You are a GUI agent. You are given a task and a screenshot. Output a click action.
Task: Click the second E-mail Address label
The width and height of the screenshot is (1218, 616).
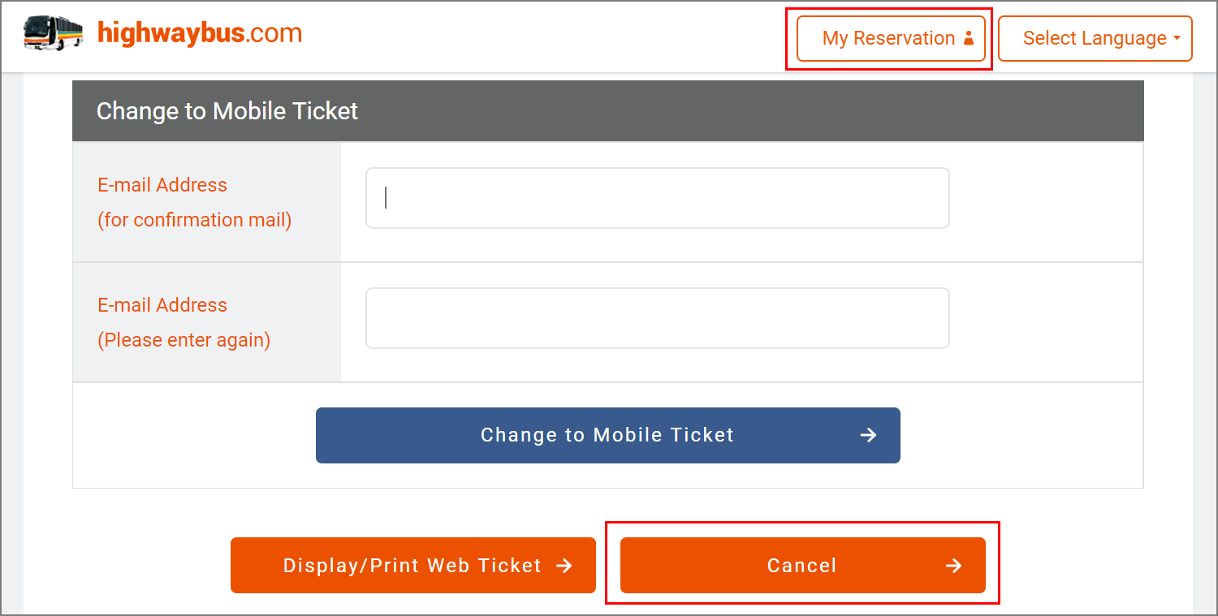(x=162, y=305)
